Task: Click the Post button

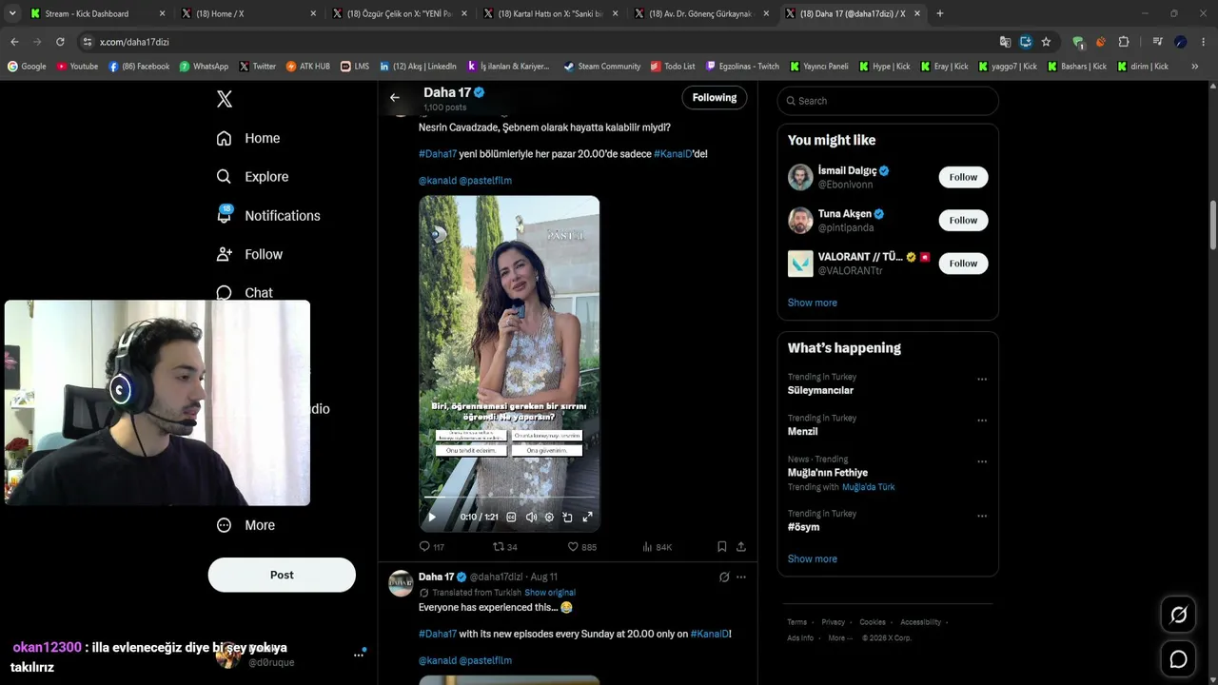Action: click(x=282, y=575)
